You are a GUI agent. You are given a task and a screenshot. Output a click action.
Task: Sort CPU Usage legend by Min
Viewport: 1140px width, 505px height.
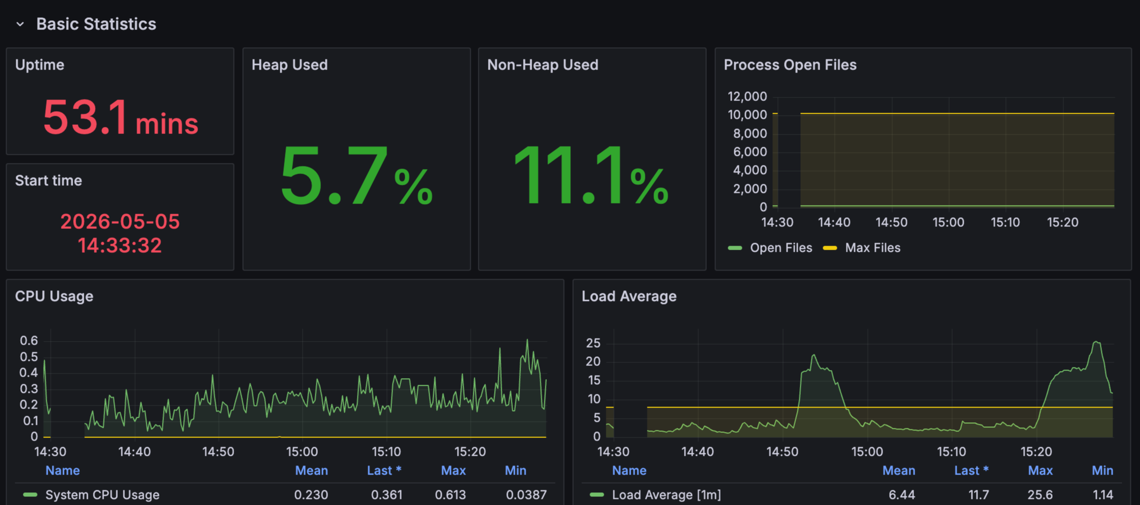coord(515,470)
